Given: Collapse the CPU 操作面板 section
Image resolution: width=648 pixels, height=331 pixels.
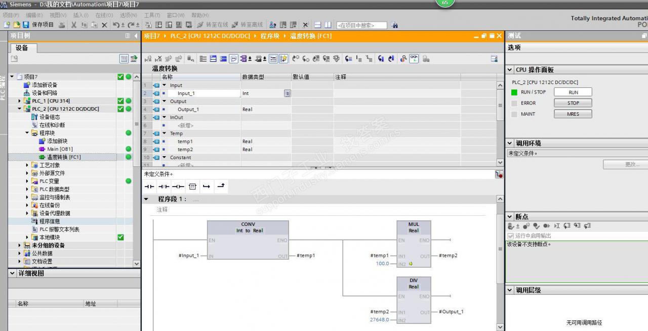Looking at the screenshot, I should tap(510, 70).
